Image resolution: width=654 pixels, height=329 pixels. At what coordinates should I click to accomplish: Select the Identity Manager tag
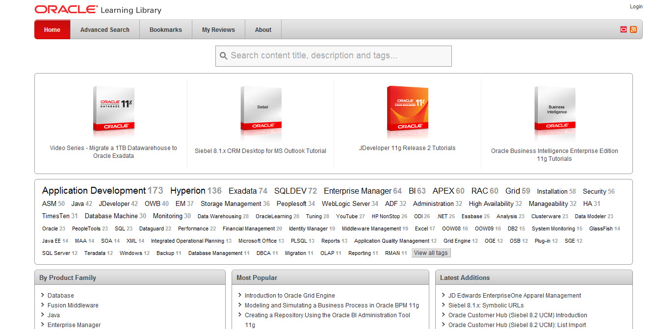pos(308,228)
